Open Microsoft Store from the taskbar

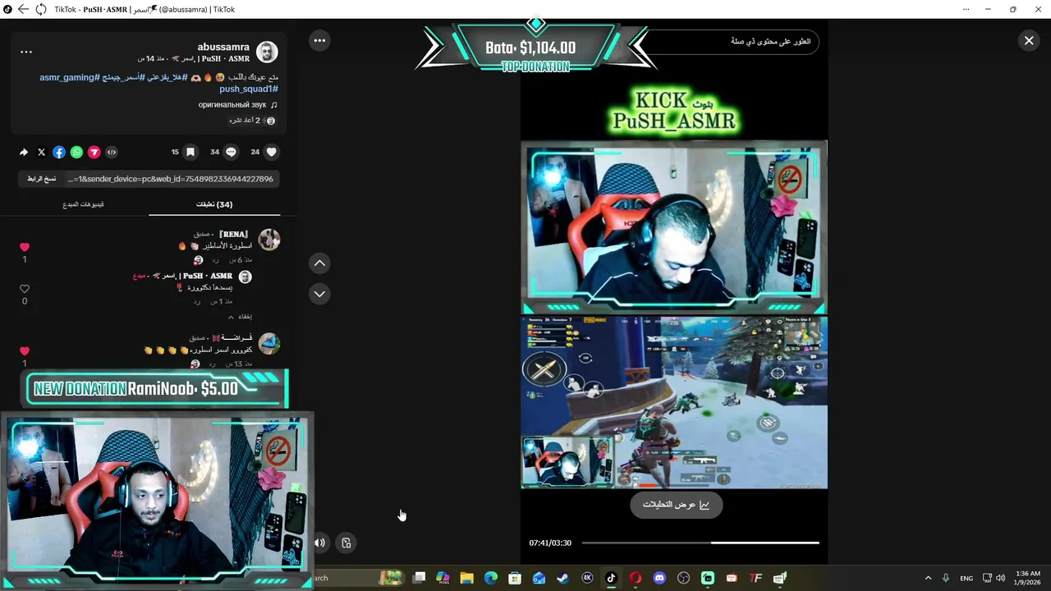tap(515, 578)
